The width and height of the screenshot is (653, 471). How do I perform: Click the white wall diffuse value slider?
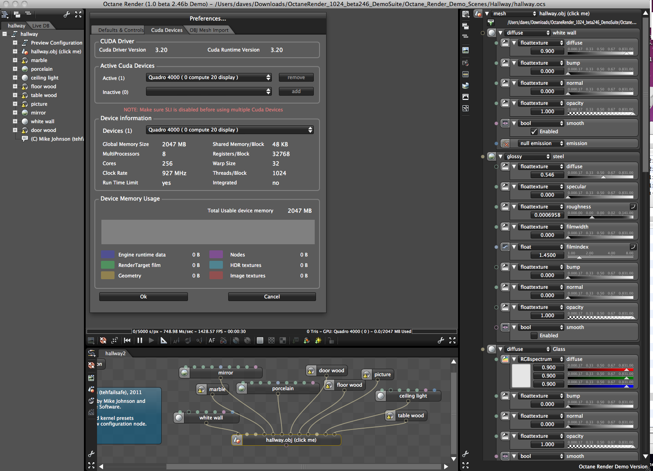[x=600, y=51]
